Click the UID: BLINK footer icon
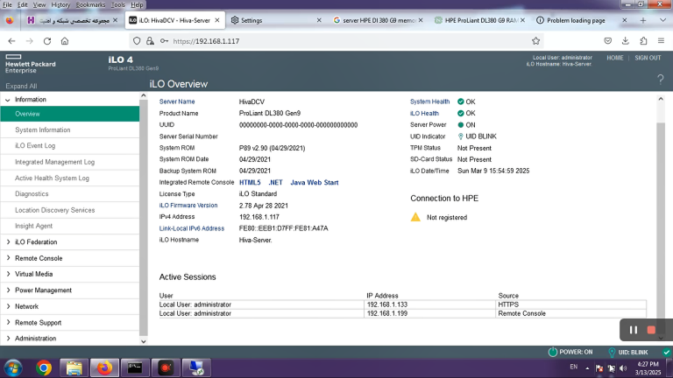Screen dimensions: 673x378 612,353
